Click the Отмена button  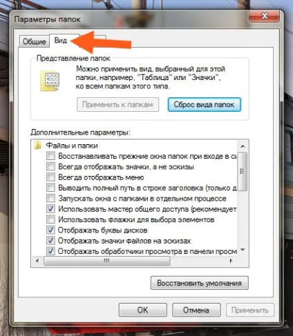(196, 310)
